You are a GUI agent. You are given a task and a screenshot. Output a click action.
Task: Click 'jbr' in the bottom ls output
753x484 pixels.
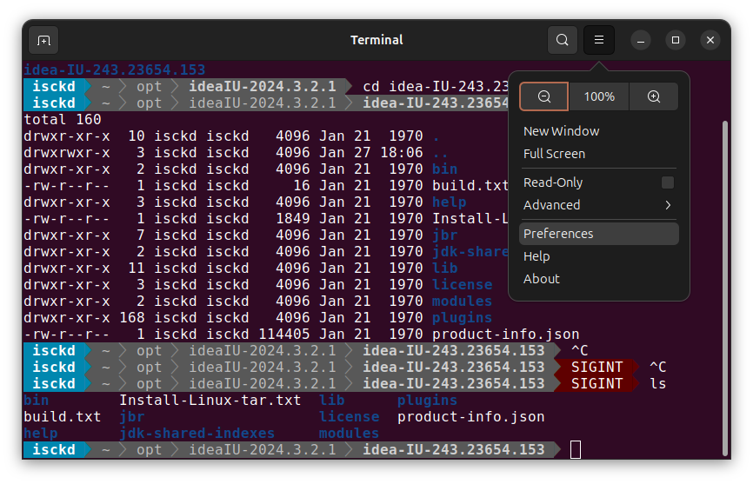pos(132,417)
